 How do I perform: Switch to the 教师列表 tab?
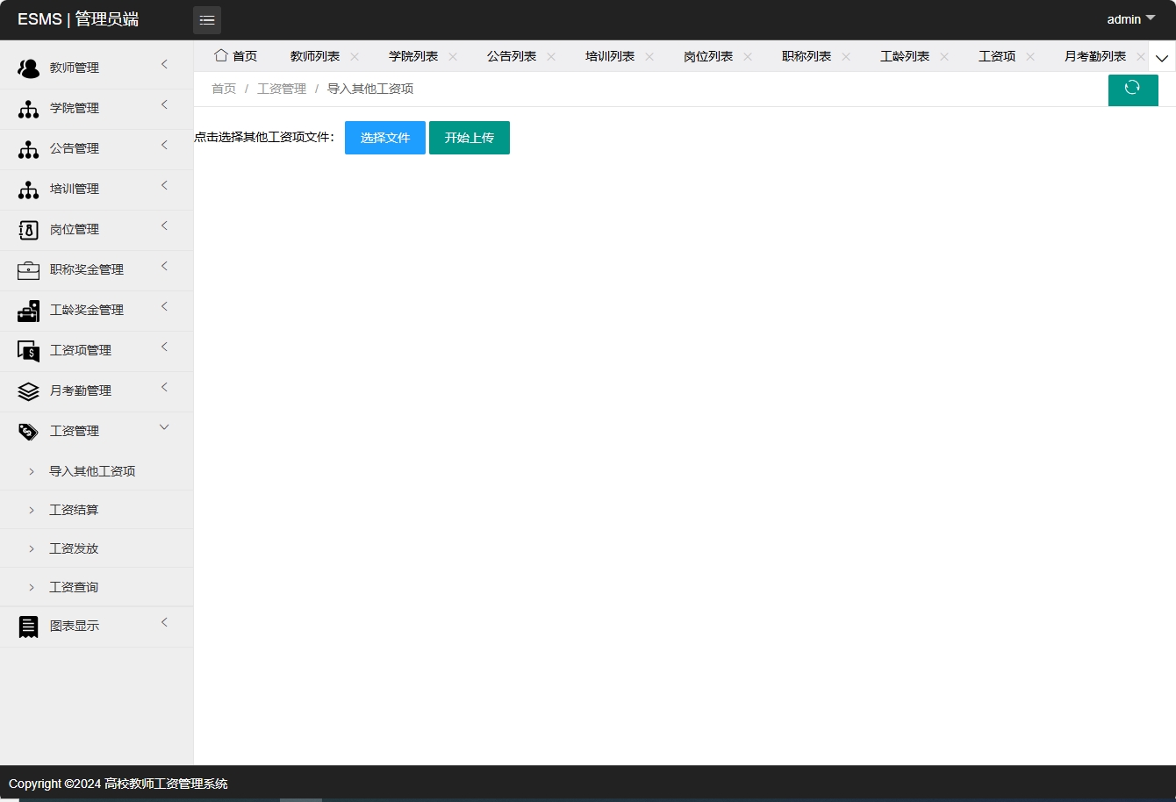click(x=314, y=55)
